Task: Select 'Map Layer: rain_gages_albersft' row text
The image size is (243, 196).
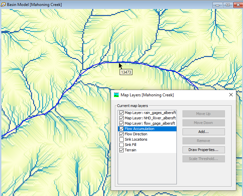Action: click(150, 113)
